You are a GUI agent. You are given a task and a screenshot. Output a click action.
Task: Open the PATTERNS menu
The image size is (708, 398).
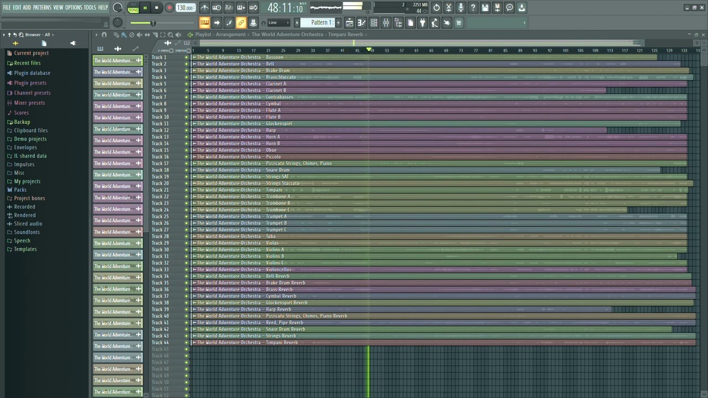click(x=42, y=8)
